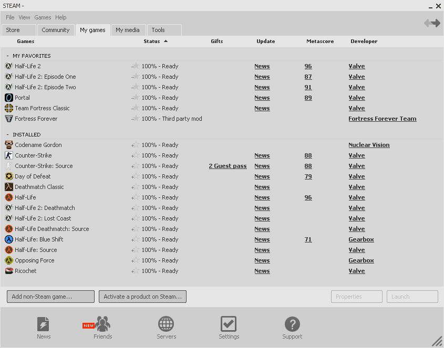Viewport: 444px width, 348px height.
Task: Click the Portal game icon
Action: (9, 98)
